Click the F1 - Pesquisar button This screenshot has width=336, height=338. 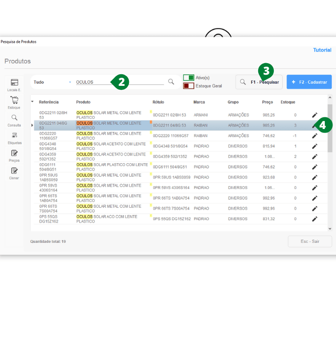259,82
